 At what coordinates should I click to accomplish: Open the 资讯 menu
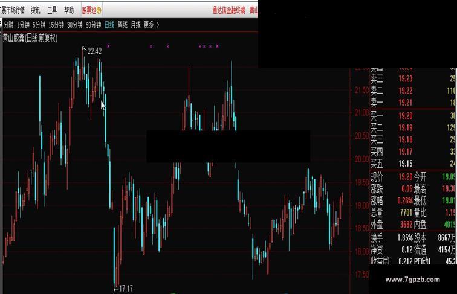[x=36, y=10]
